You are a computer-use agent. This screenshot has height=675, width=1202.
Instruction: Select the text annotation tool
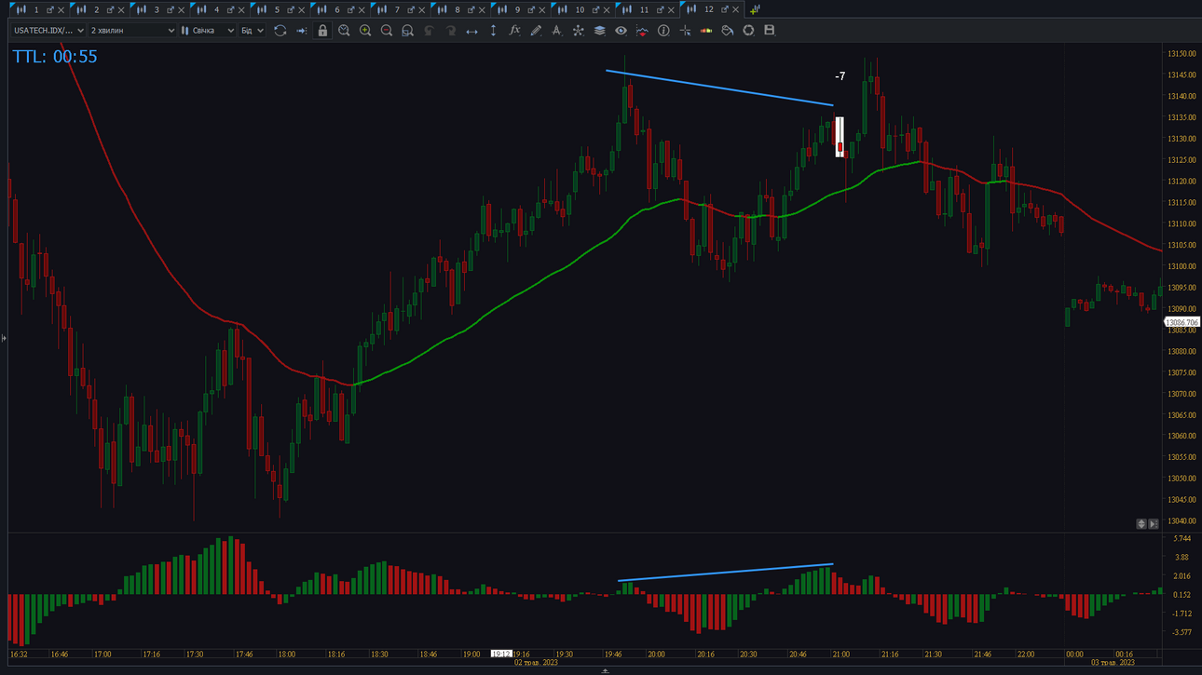click(x=556, y=31)
